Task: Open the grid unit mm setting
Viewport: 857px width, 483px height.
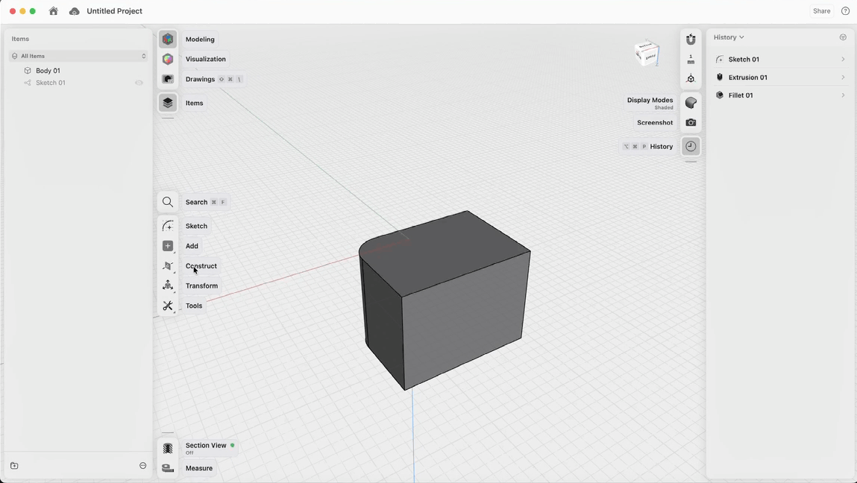Action: pos(691,59)
